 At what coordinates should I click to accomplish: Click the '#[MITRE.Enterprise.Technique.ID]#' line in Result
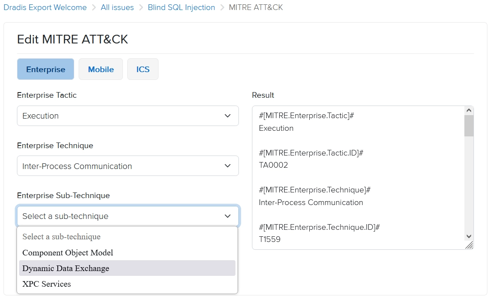[x=319, y=227]
